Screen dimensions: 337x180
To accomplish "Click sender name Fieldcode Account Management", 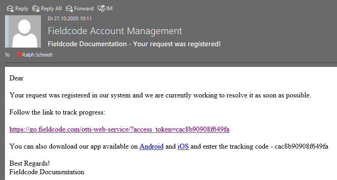I will click(115, 31).
